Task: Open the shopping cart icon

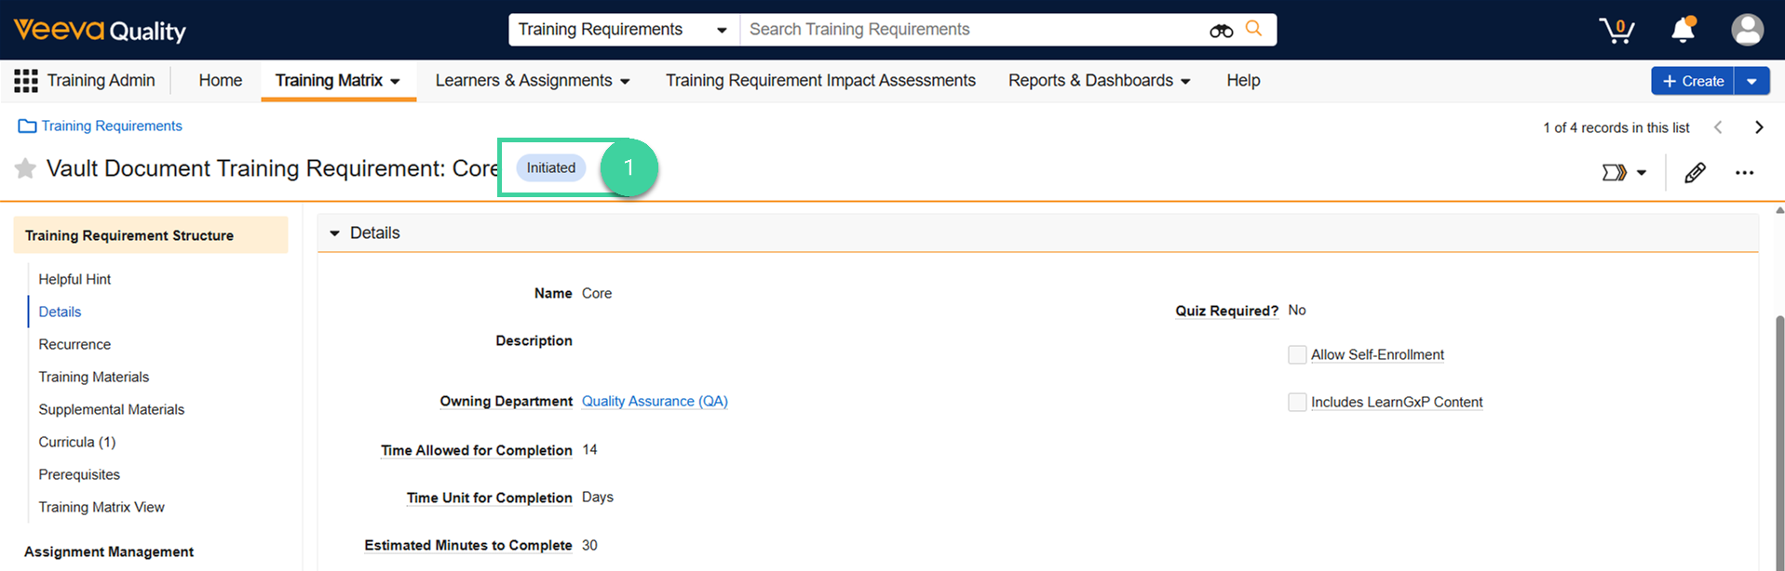Action: pos(1617,30)
